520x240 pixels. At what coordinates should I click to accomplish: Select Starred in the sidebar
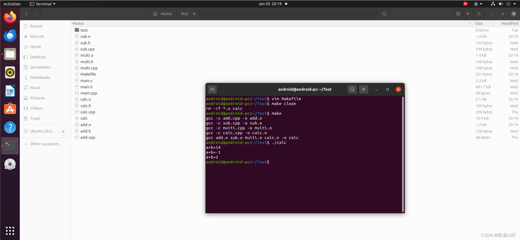pyautogui.click(x=45, y=36)
